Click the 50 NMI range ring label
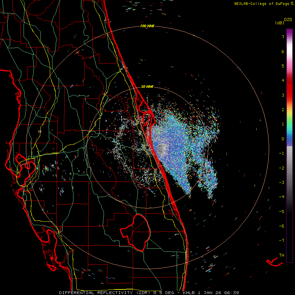295x295 pixels. [147, 87]
